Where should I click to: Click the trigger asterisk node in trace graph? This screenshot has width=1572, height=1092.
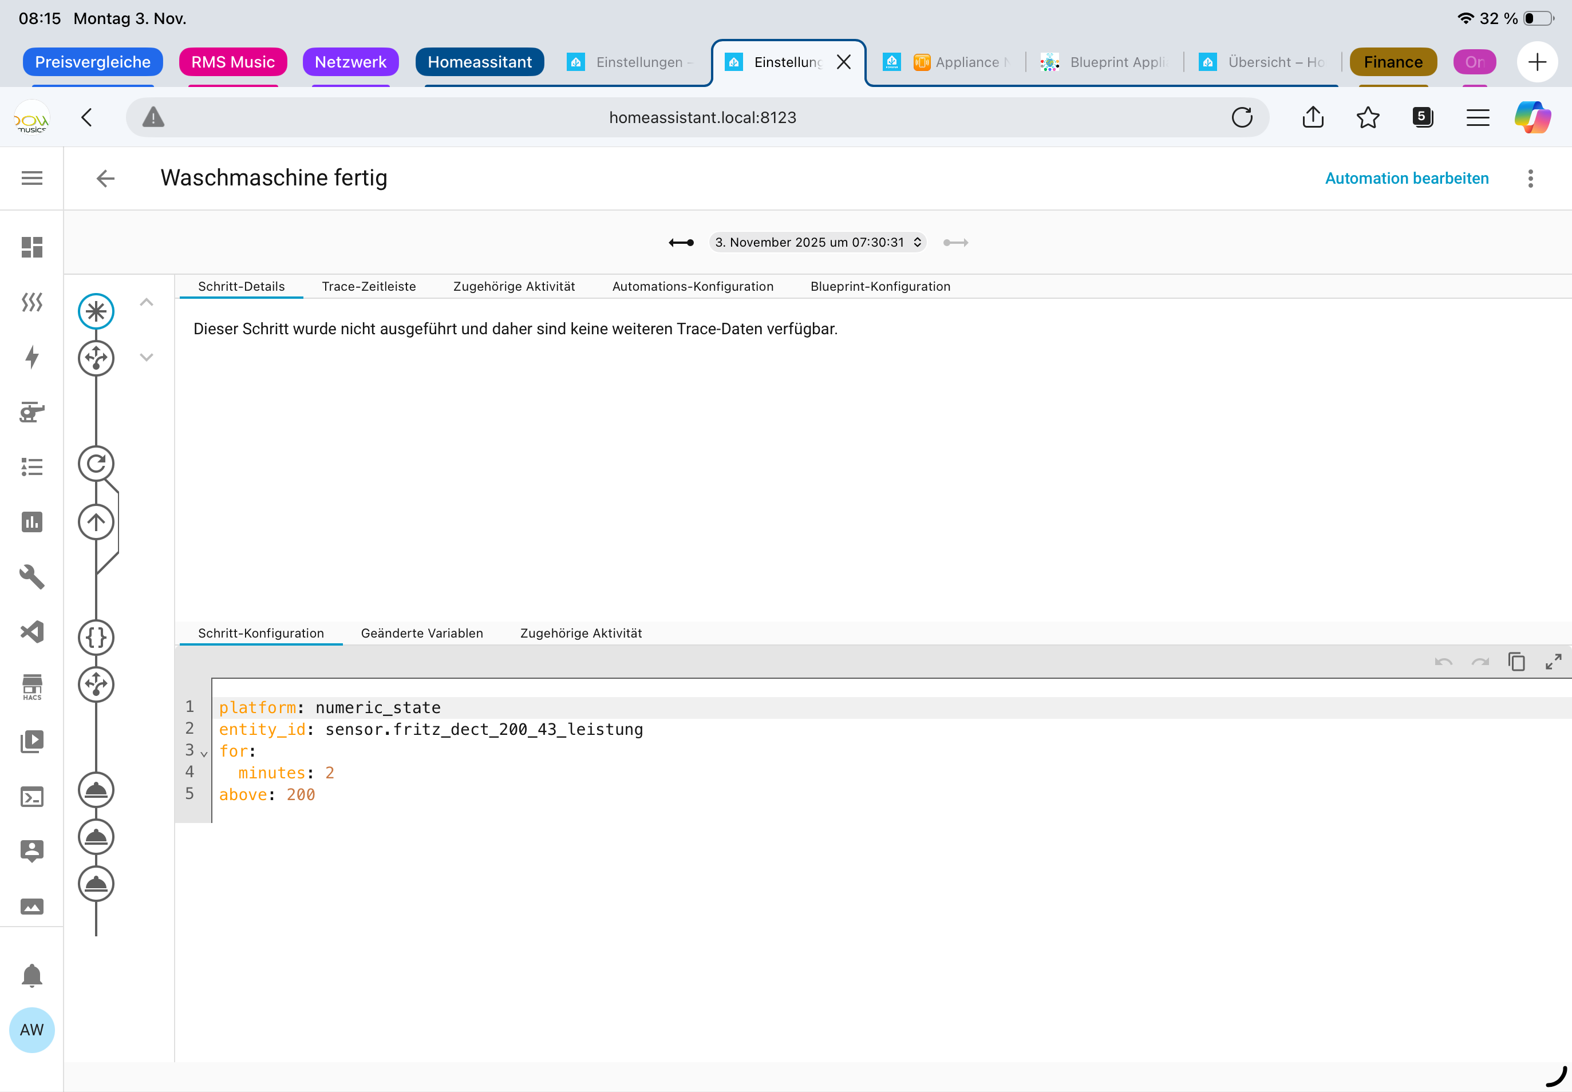(x=96, y=312)
